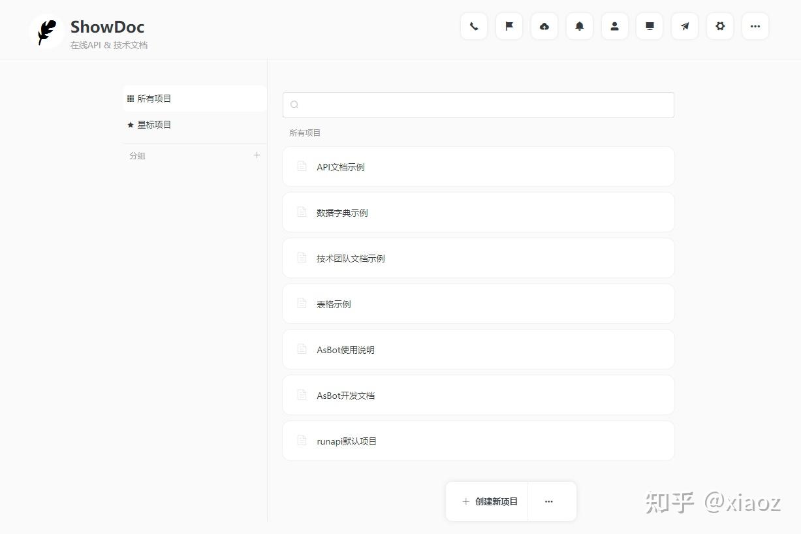Expand the 分组 section
801x534 pixels.
click(138, 155)
